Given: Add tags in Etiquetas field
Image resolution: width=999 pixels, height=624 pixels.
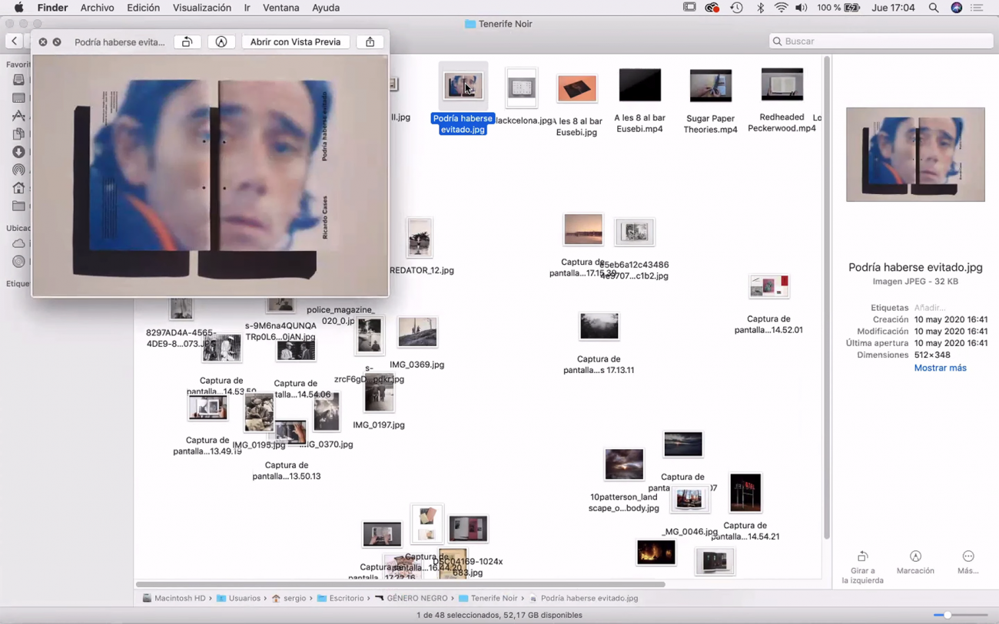Looking at the screenshot, I should click(930, 308).
